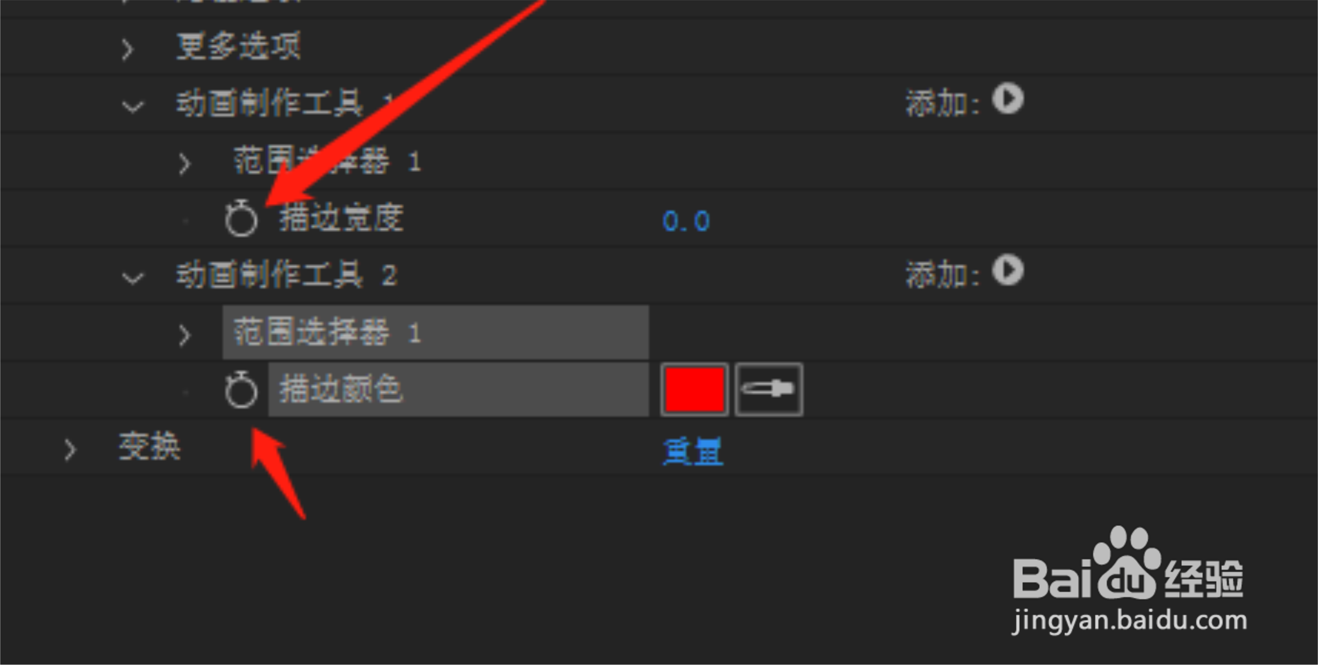Click the 重置 link for 变换
The height and width of the screenshot is (665, 1318).
pyautogui.click(x=693, y=451)
